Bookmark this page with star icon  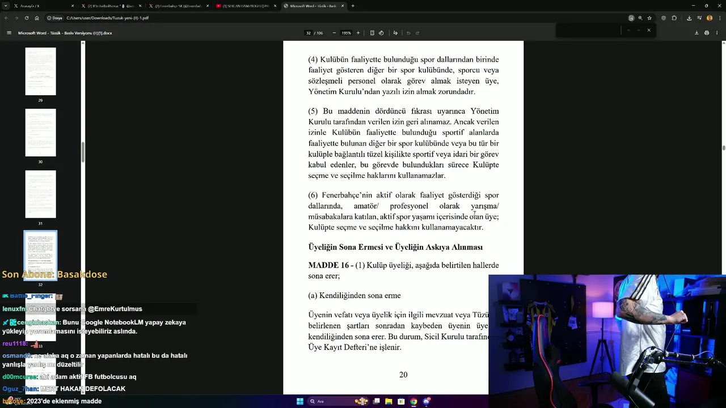coord(649,18)
